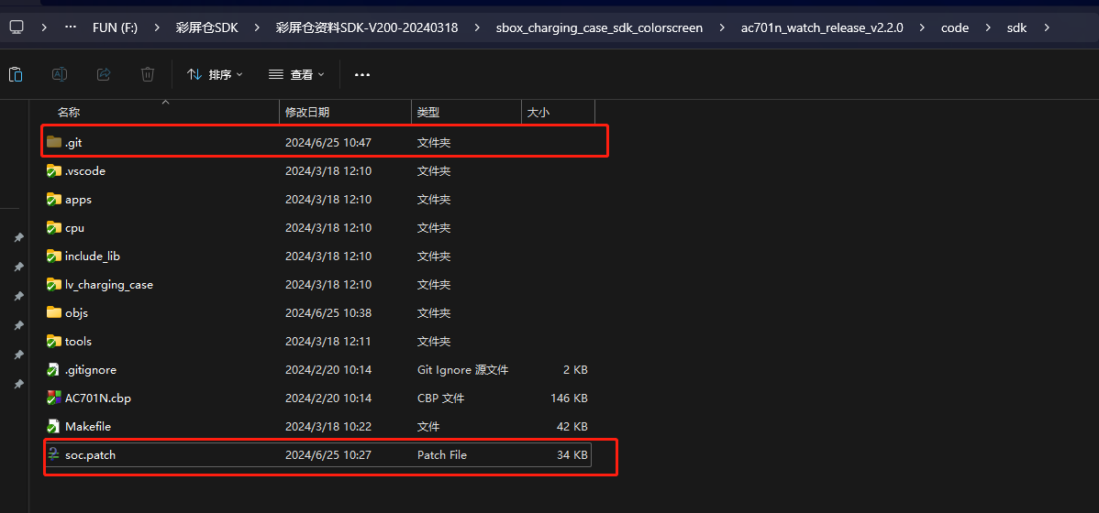The image size is (1099, 513).
Task: Click the Delete trash icon
Action: pyautogui.click(x=147, y=74)
